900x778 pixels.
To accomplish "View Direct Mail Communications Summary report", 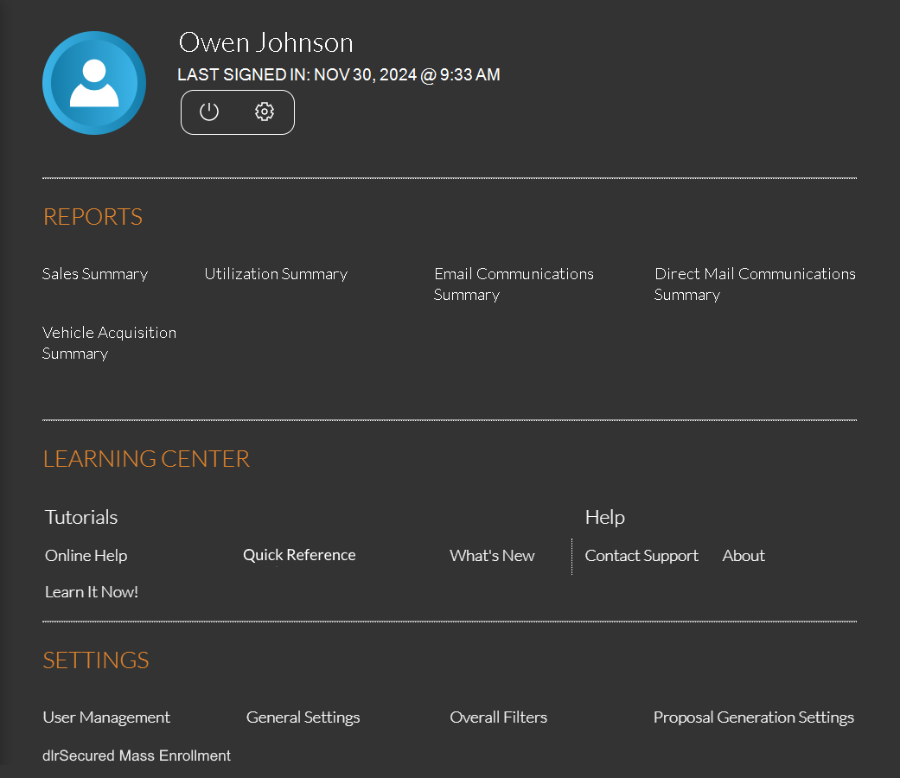I will point(754,284).
